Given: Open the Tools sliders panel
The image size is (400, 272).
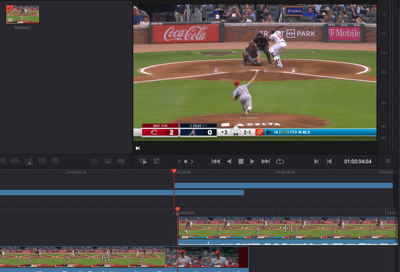Looking at the screenshot, I should pos(157,161).
